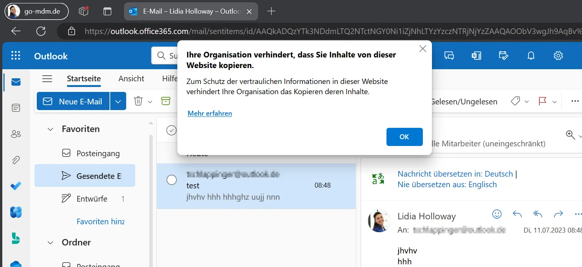Select the test email's round checkbox

pyautogui.click(x=172, y=180)
